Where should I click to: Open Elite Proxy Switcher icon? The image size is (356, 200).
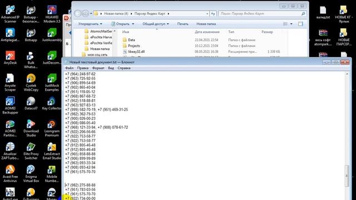click(31, 151)
